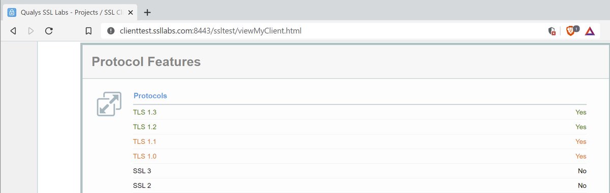Click the Protocols section heading
The width and height of the screenshot is (610, 193).
tap(150, 95)
